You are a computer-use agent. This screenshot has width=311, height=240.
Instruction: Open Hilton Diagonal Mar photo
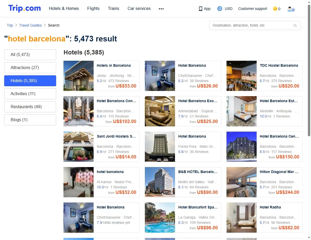pyautogui.click(x=242, y=182)
